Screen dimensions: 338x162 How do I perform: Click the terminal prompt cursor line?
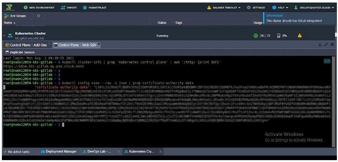(34, 125)
